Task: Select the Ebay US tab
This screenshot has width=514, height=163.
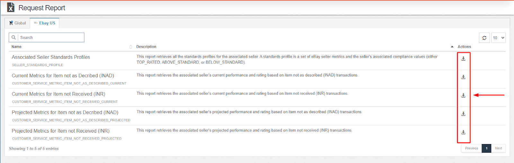Action: pos(45,23)
